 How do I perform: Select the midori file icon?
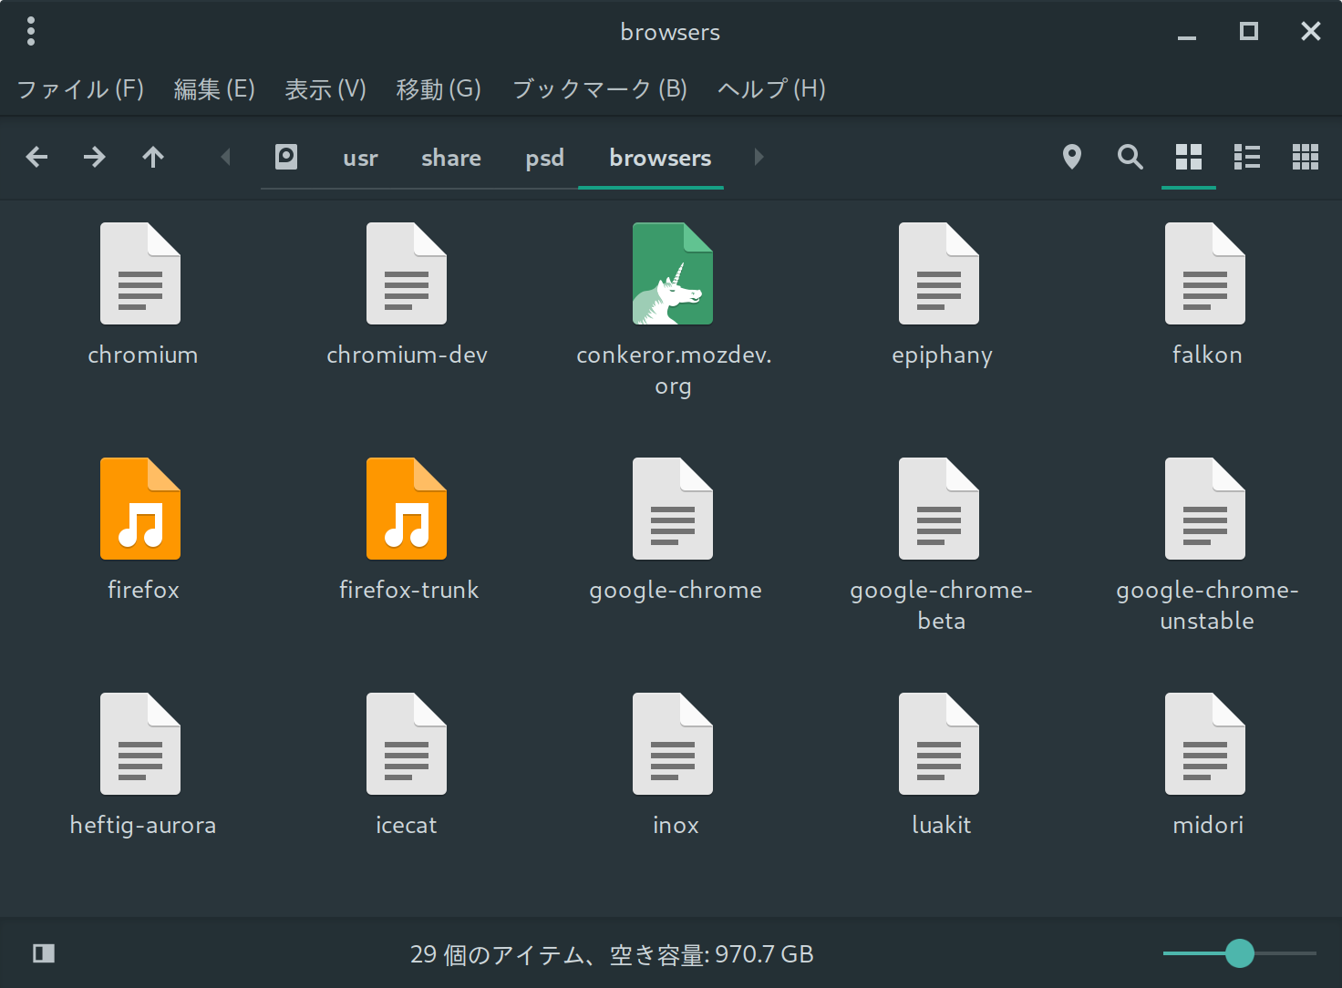[x=1205, y=744]
